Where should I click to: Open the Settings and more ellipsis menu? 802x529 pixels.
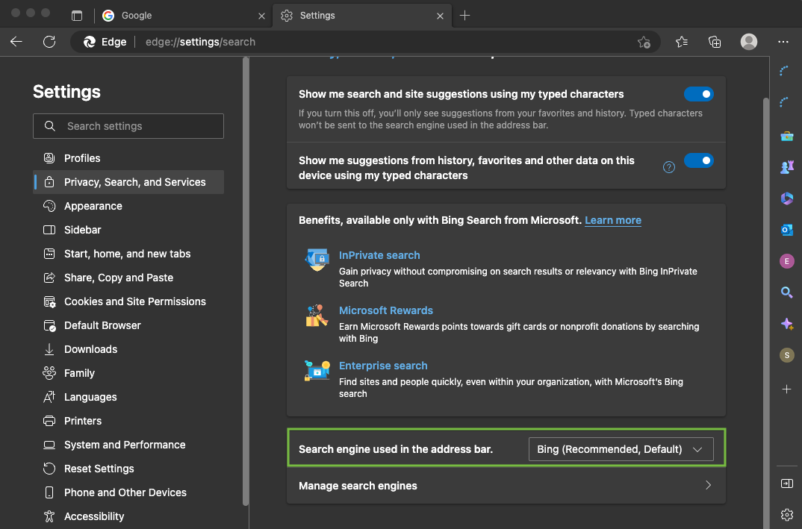pyautogui.click(x=783, y=42)
